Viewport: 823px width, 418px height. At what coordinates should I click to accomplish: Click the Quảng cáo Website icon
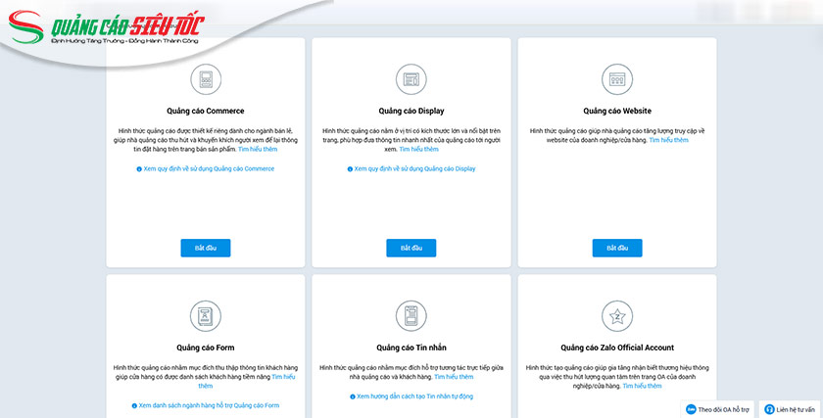[617, 78]
